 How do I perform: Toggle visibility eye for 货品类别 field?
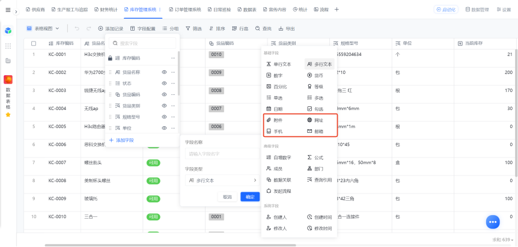coord(164,106)
